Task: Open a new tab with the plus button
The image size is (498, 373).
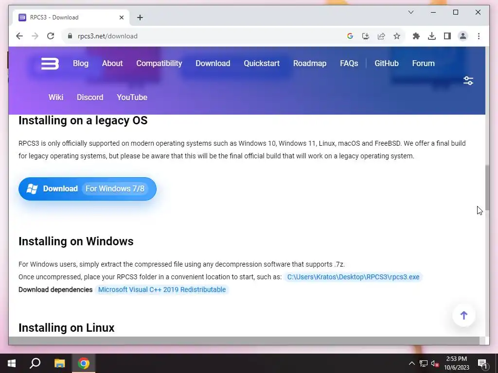Action: [x=140, y=17]
